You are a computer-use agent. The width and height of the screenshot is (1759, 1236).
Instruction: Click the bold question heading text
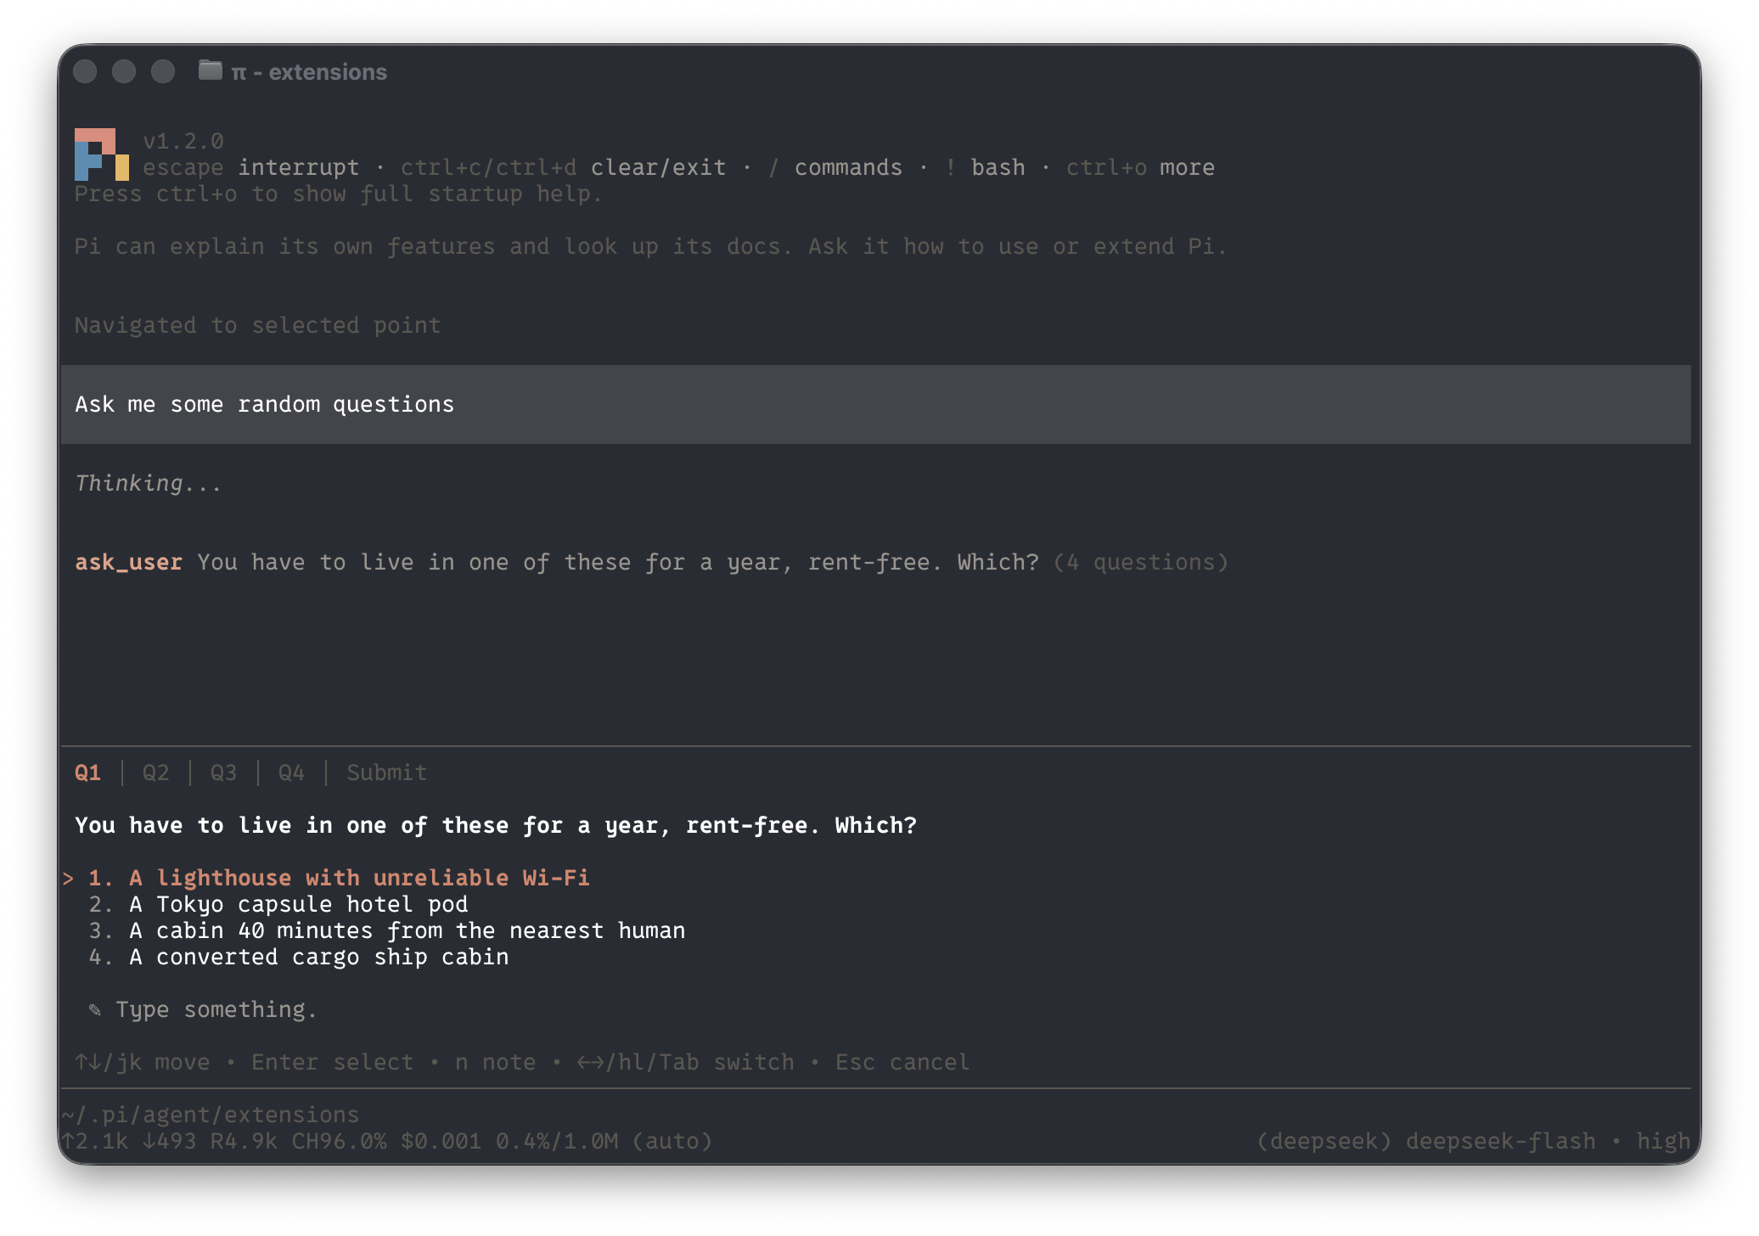(x=496, y=825)
